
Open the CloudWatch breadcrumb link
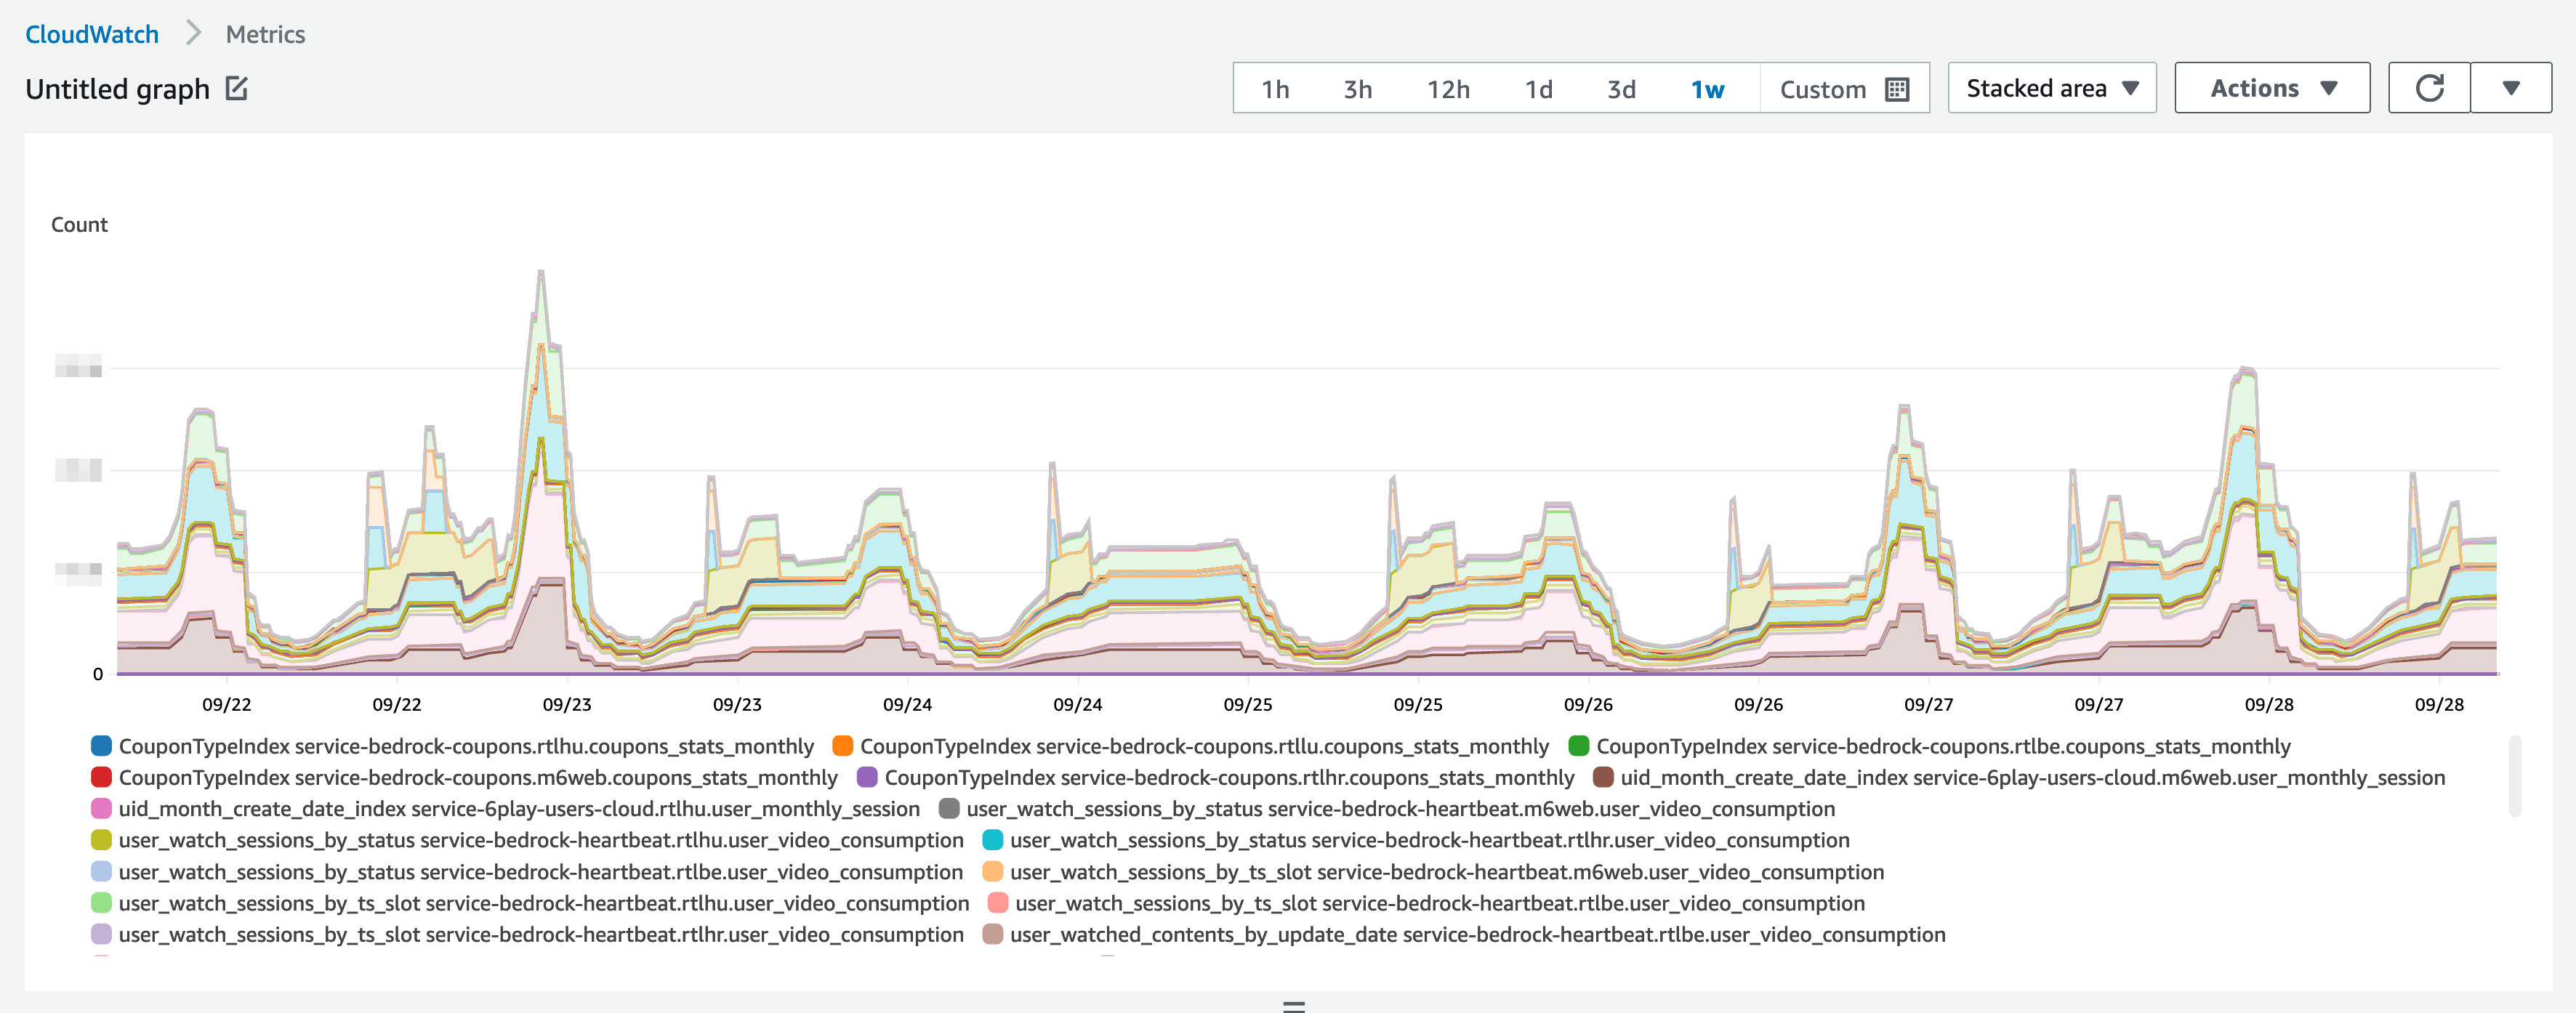(93, 33)
